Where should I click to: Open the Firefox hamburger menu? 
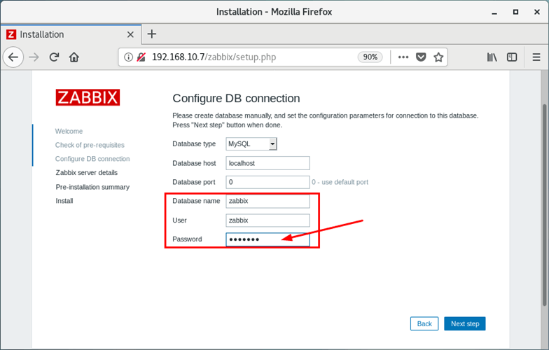tap(536, 57)
